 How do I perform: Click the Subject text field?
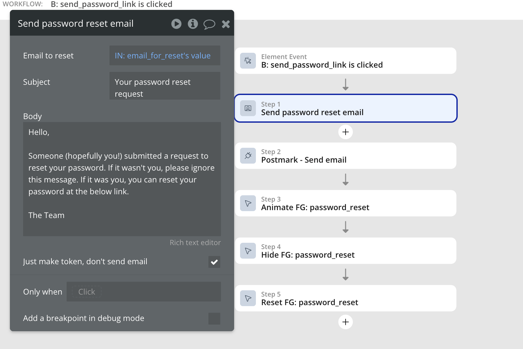coord(165,86)
